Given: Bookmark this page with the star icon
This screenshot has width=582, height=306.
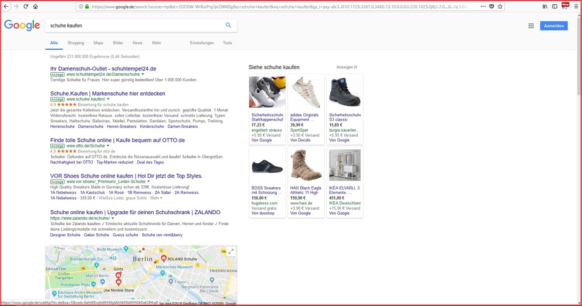Looking at the screenshot, I should (501, 6).
